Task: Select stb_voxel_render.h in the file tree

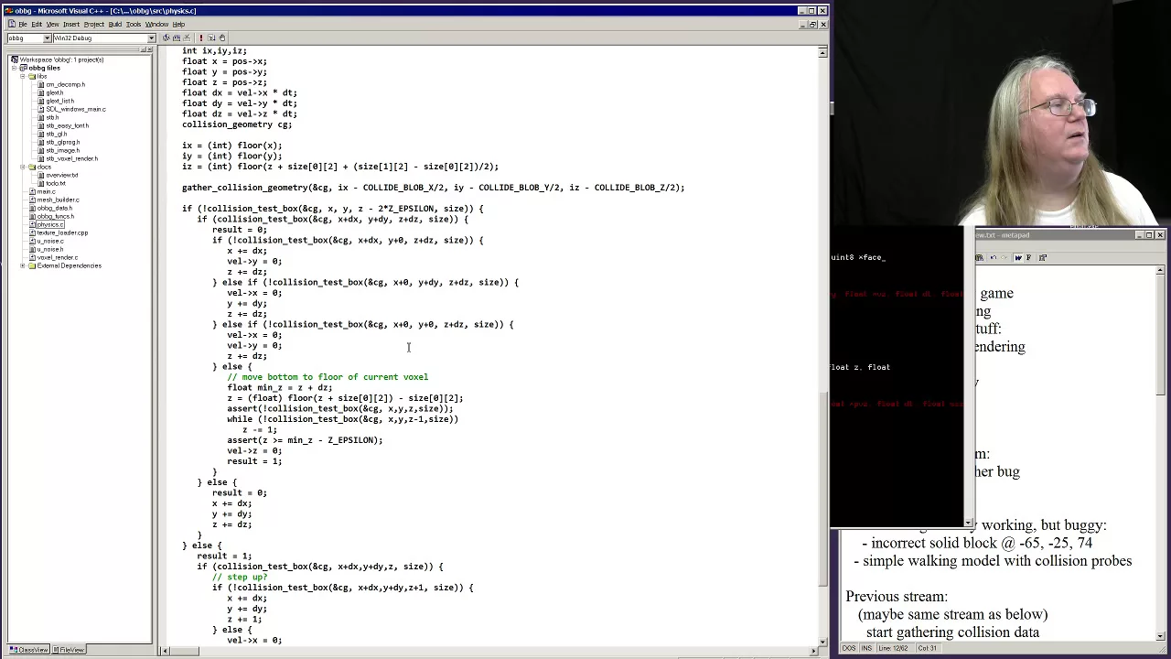Action: [71, 158]
